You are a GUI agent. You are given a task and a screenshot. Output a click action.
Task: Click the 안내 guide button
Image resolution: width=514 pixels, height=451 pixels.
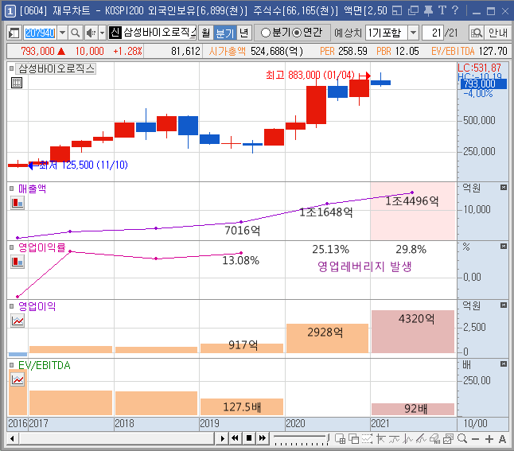[x=497, y=33]
